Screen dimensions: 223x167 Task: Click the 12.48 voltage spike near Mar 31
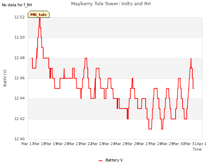[191, 58]
